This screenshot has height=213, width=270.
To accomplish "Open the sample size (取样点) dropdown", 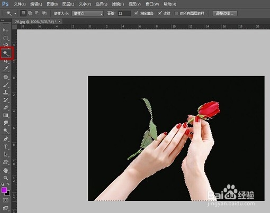I will pos(87,13).
